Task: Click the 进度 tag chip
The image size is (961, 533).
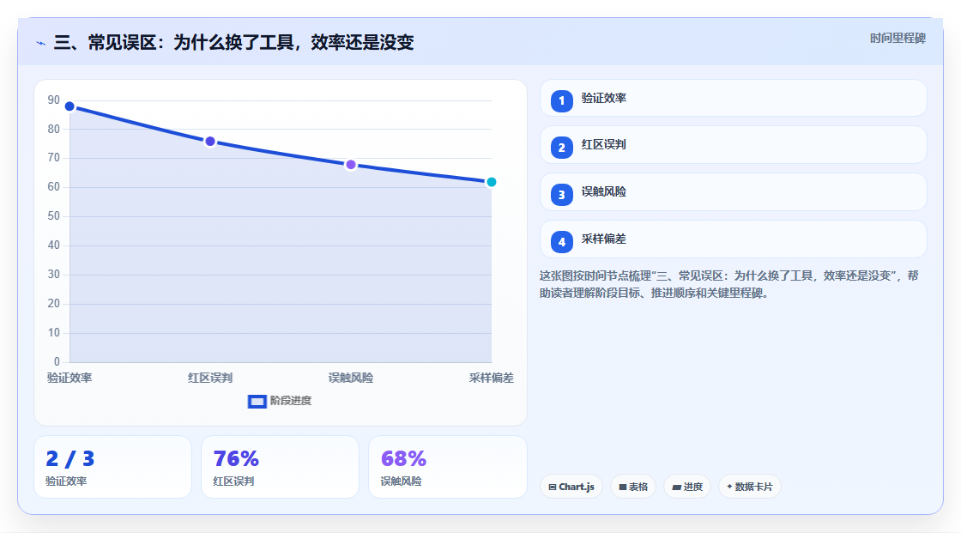Action: coord(687,487)
